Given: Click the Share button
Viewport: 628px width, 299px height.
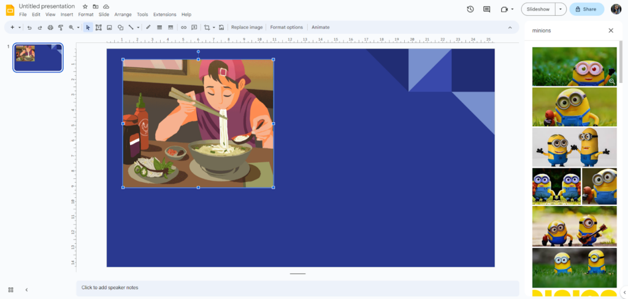Looking at the screenshot, I should (586, 9).
